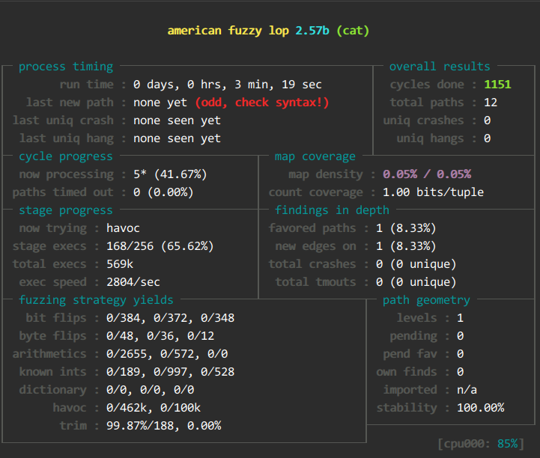Viewport: 540px width, 458px height.
Task: Click the red '(odd, check syntax!)' warning
Action: click(262, 103)
